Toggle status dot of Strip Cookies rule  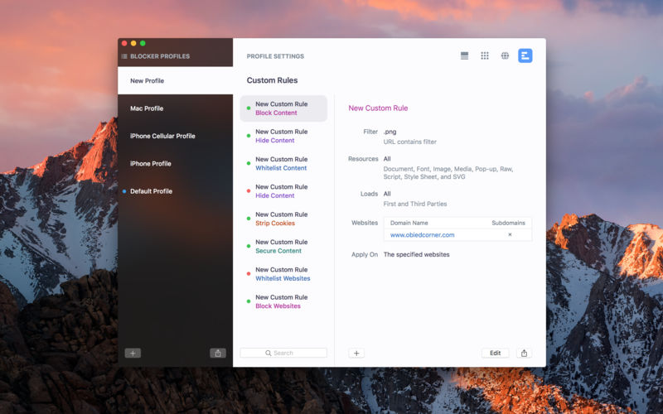click(x=249, y=219)
